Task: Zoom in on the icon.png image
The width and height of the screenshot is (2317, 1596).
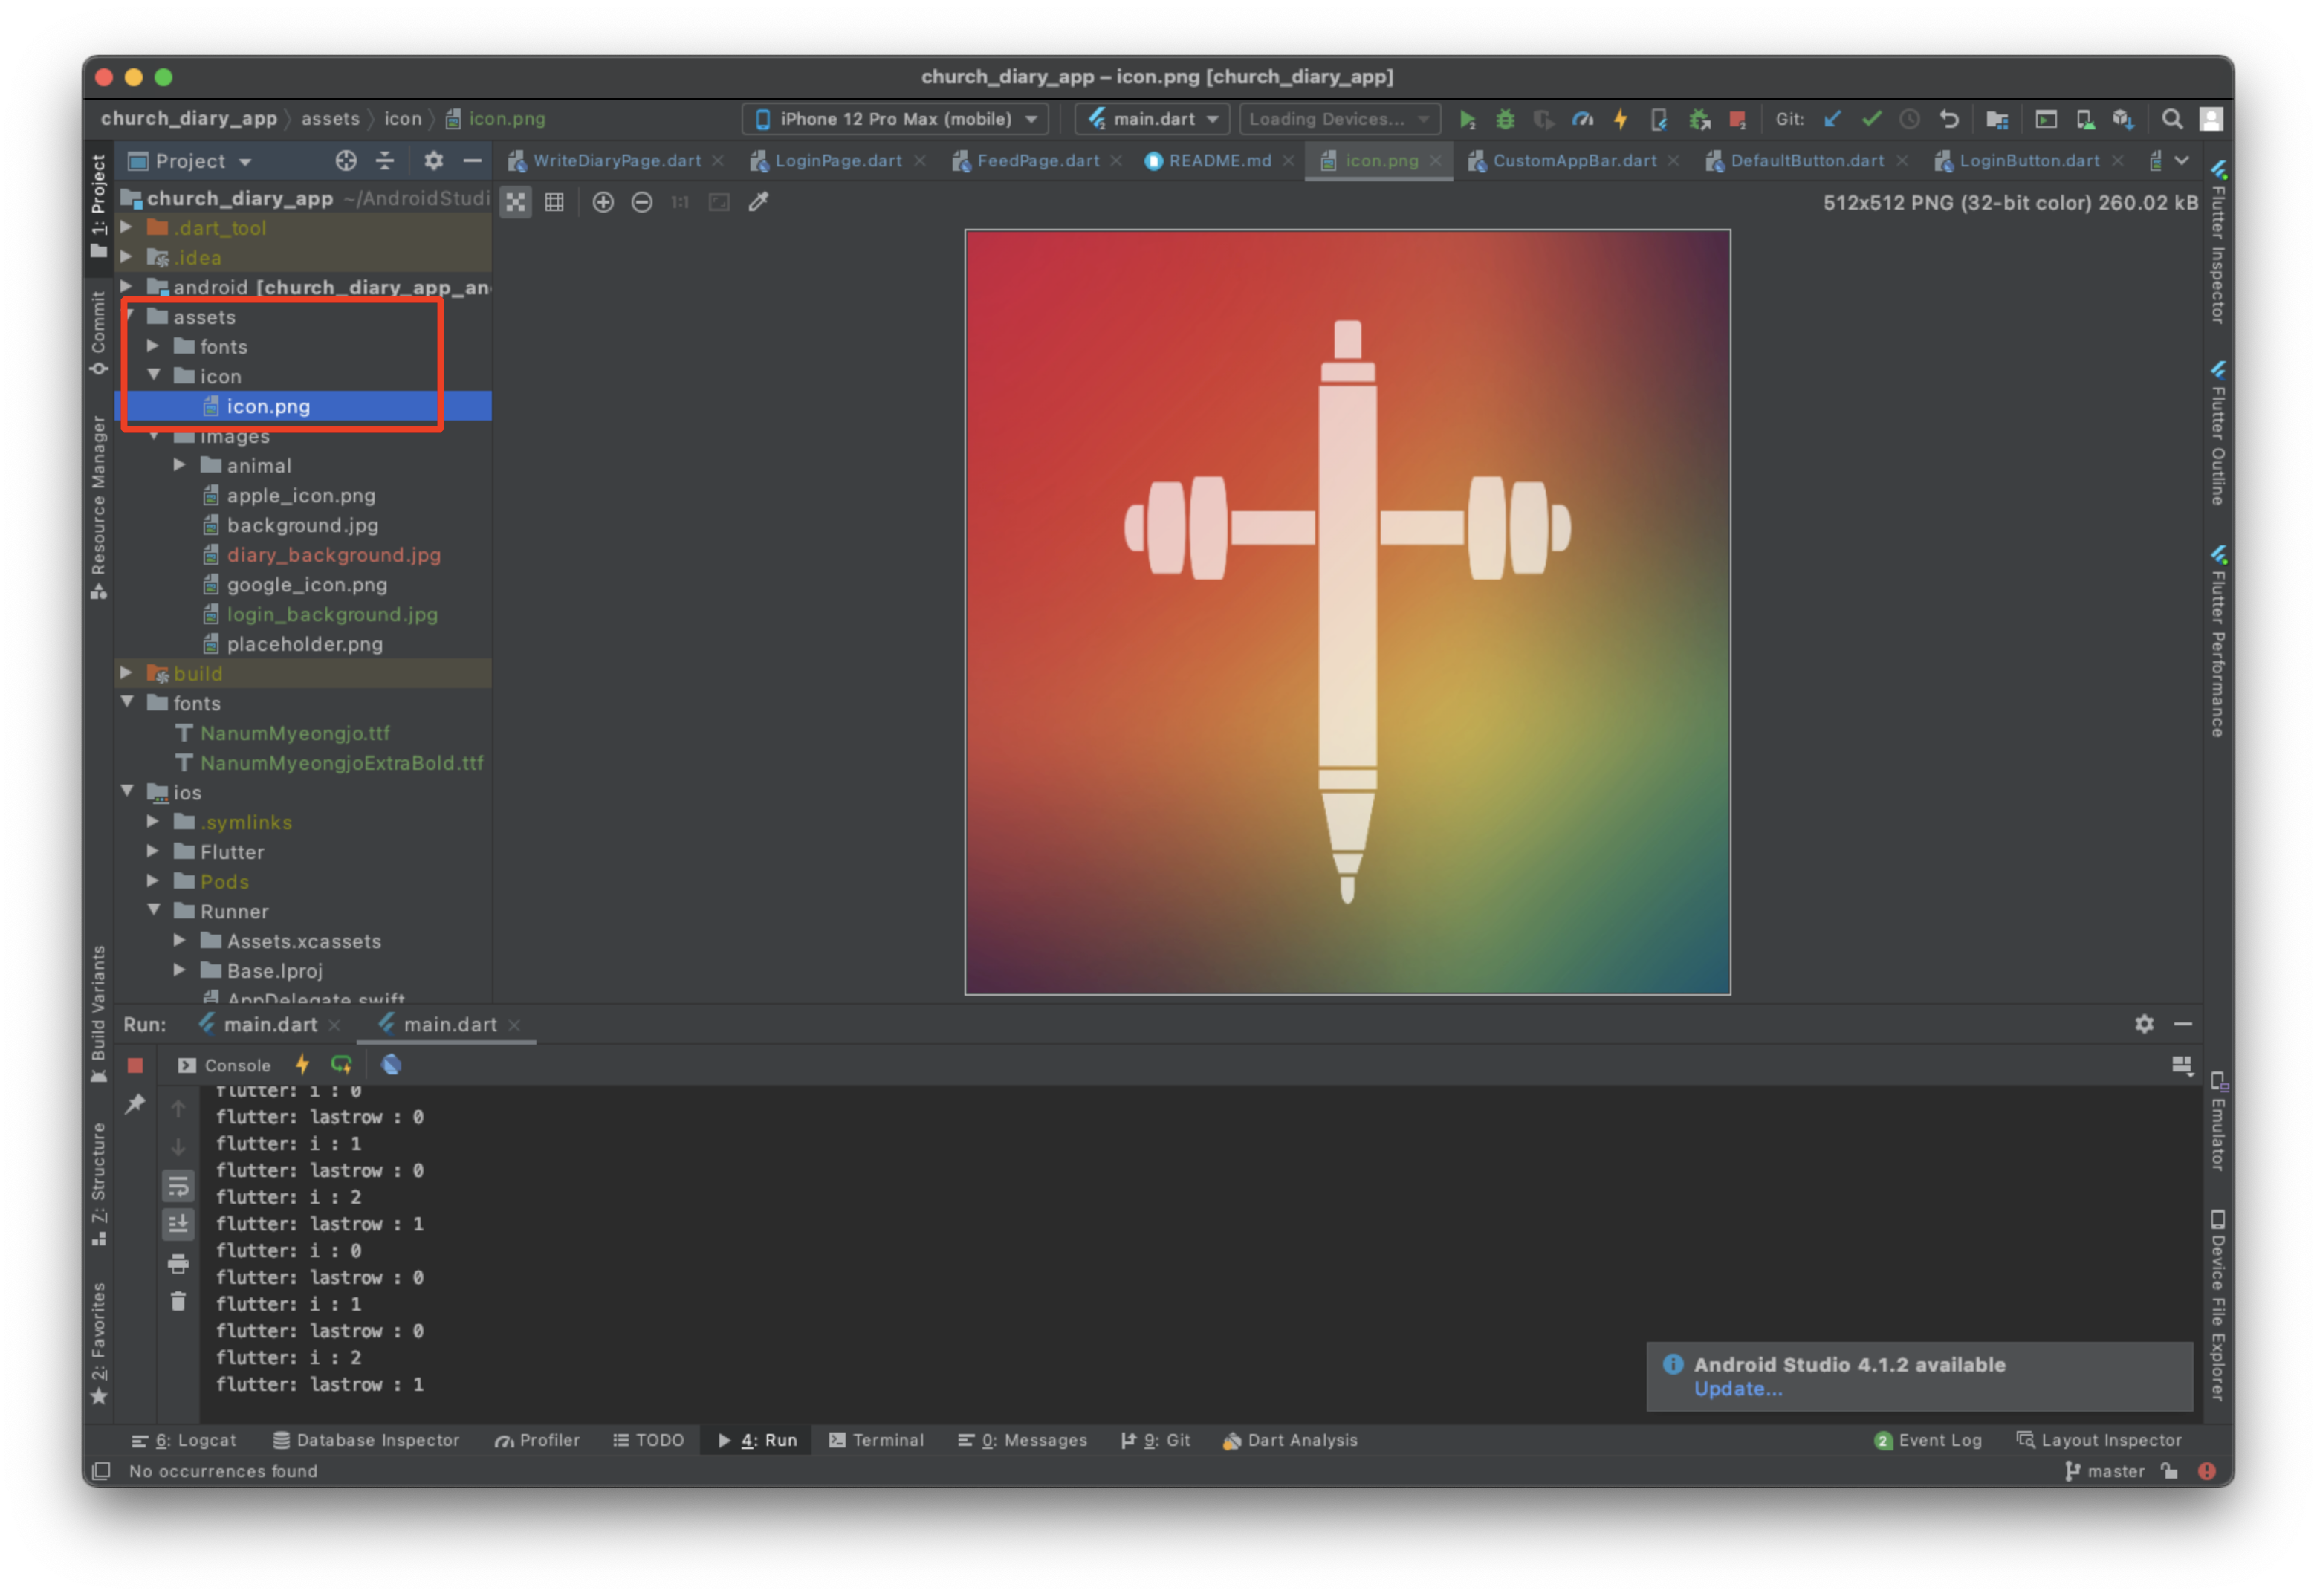Action: point(603,202)
